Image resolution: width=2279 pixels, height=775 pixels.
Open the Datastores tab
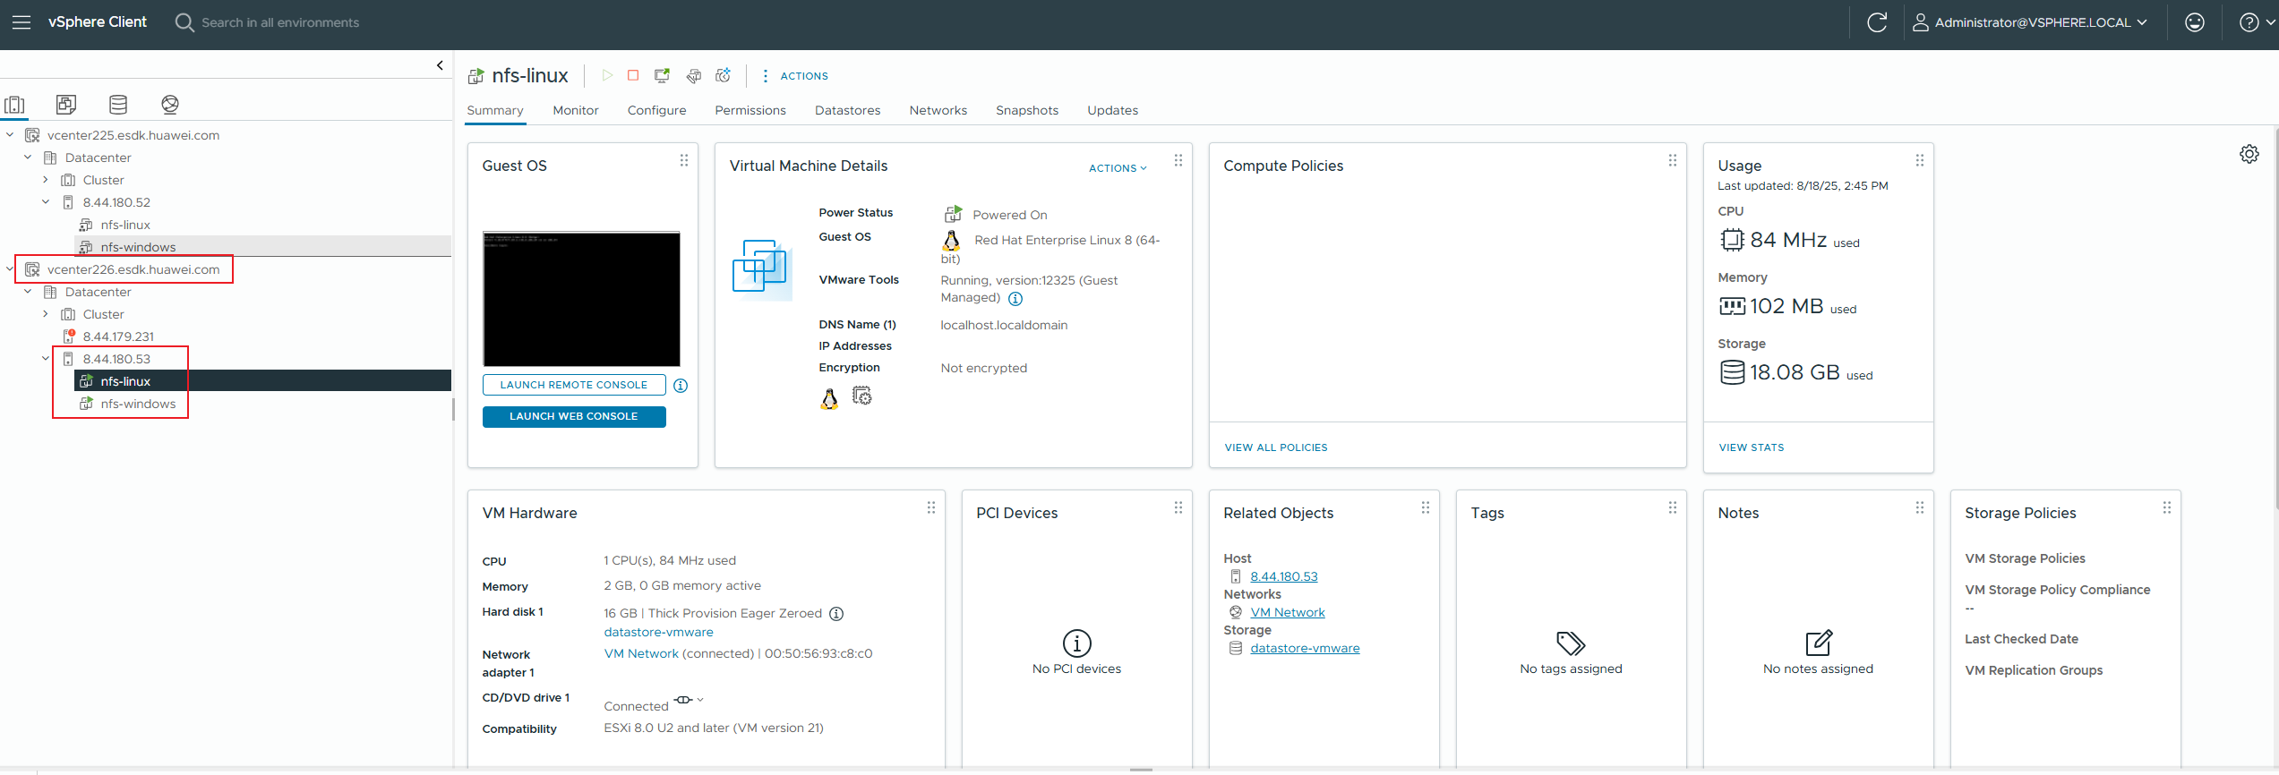pyautogui.click(x=847, y=110)
